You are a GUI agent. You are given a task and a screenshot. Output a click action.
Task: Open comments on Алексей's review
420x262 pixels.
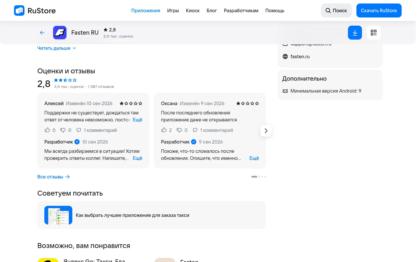[x=97, y=130]
